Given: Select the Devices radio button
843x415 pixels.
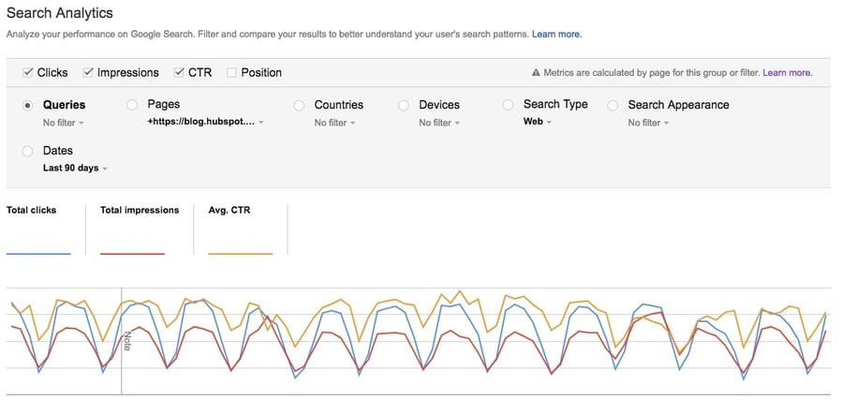Looking at the screenshot, I should (403, 106).
